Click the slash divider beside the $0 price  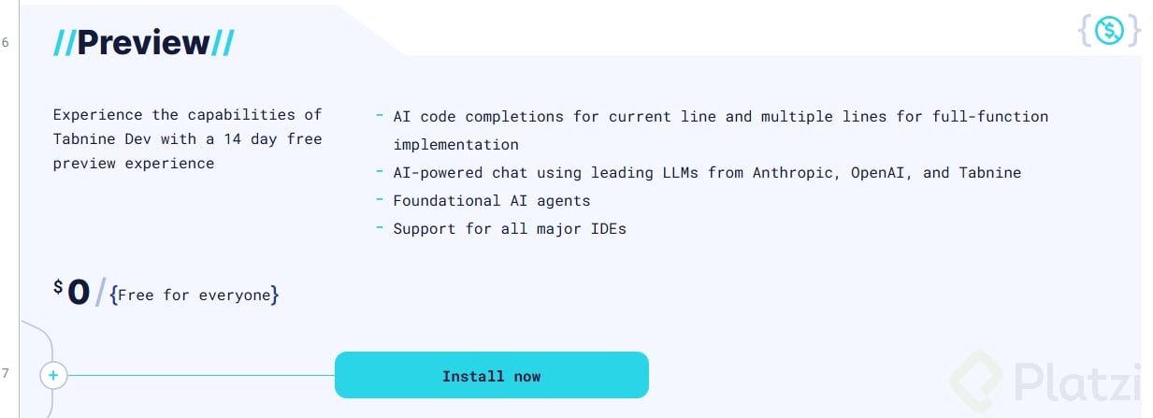pyautogui.click(x=100, y=294)
